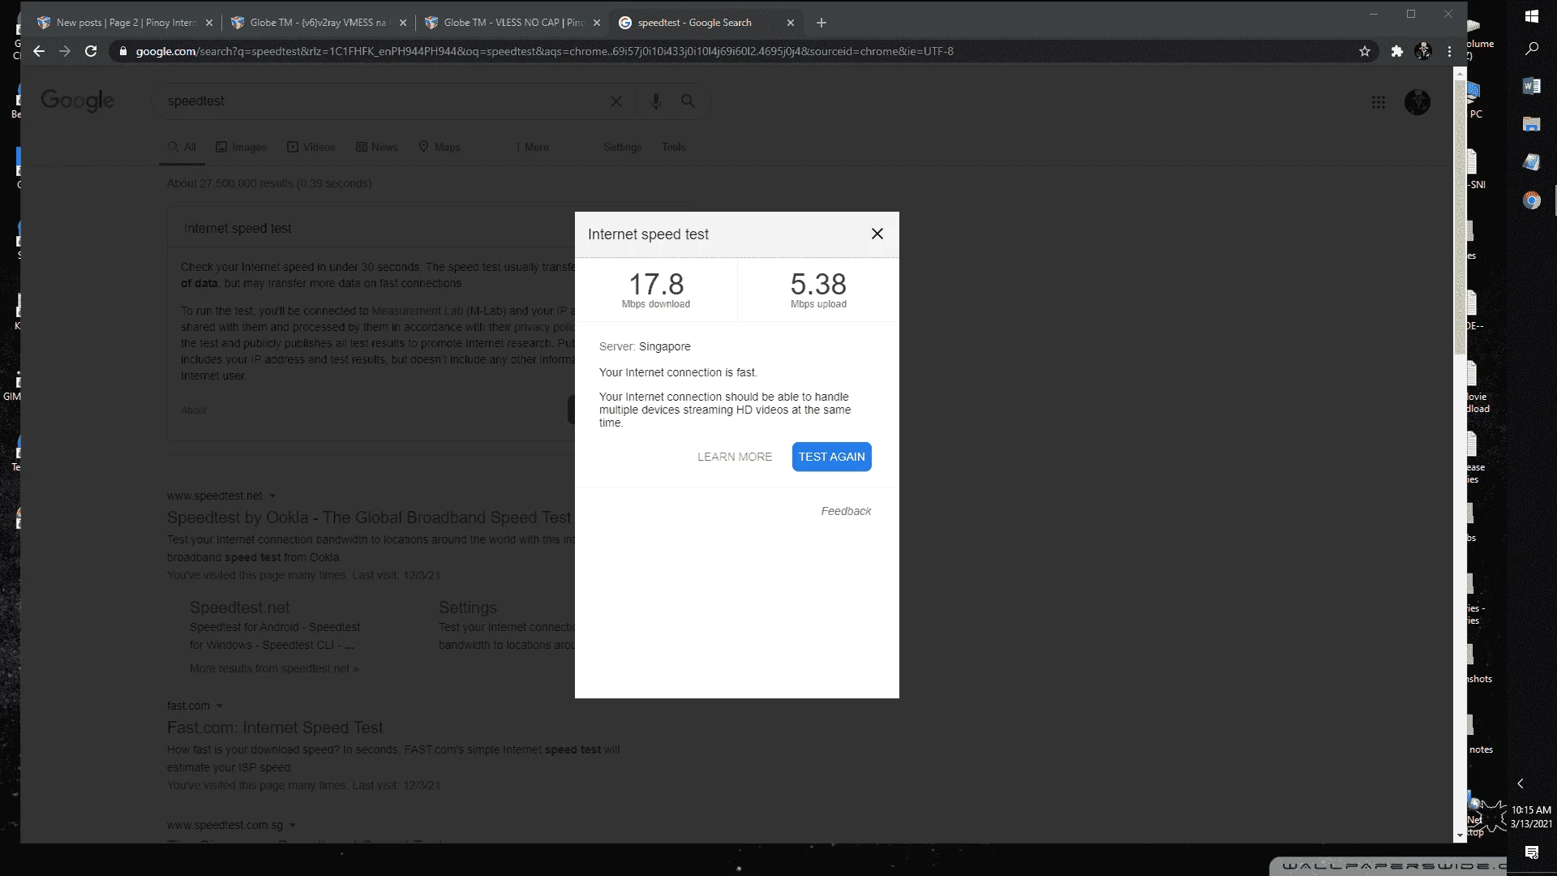Open the Google account avatar
This screenshot has height=876, width=1557.
[1417, 102]
